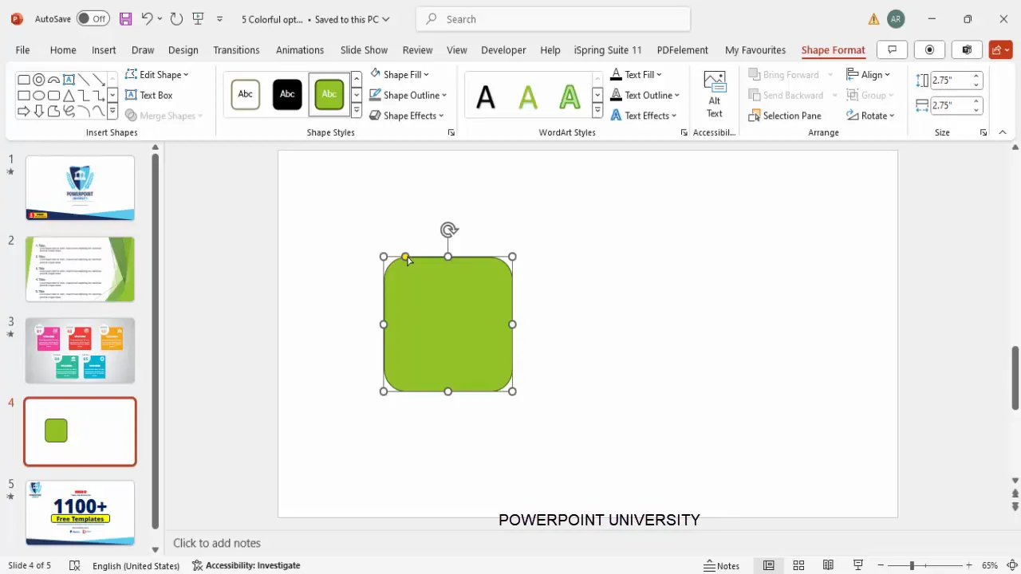This screenshot has height=574, width=1021.
Task: Apply Shape Effects to the rectangle
Action: 411,116
